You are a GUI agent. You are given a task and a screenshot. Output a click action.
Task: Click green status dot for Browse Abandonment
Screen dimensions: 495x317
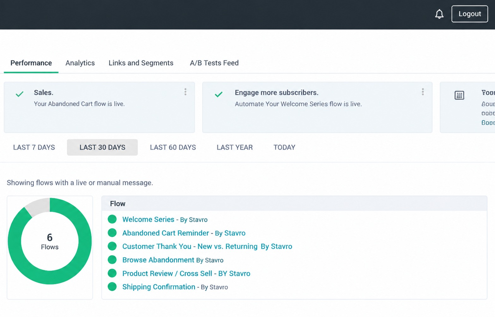pos(112,260)
